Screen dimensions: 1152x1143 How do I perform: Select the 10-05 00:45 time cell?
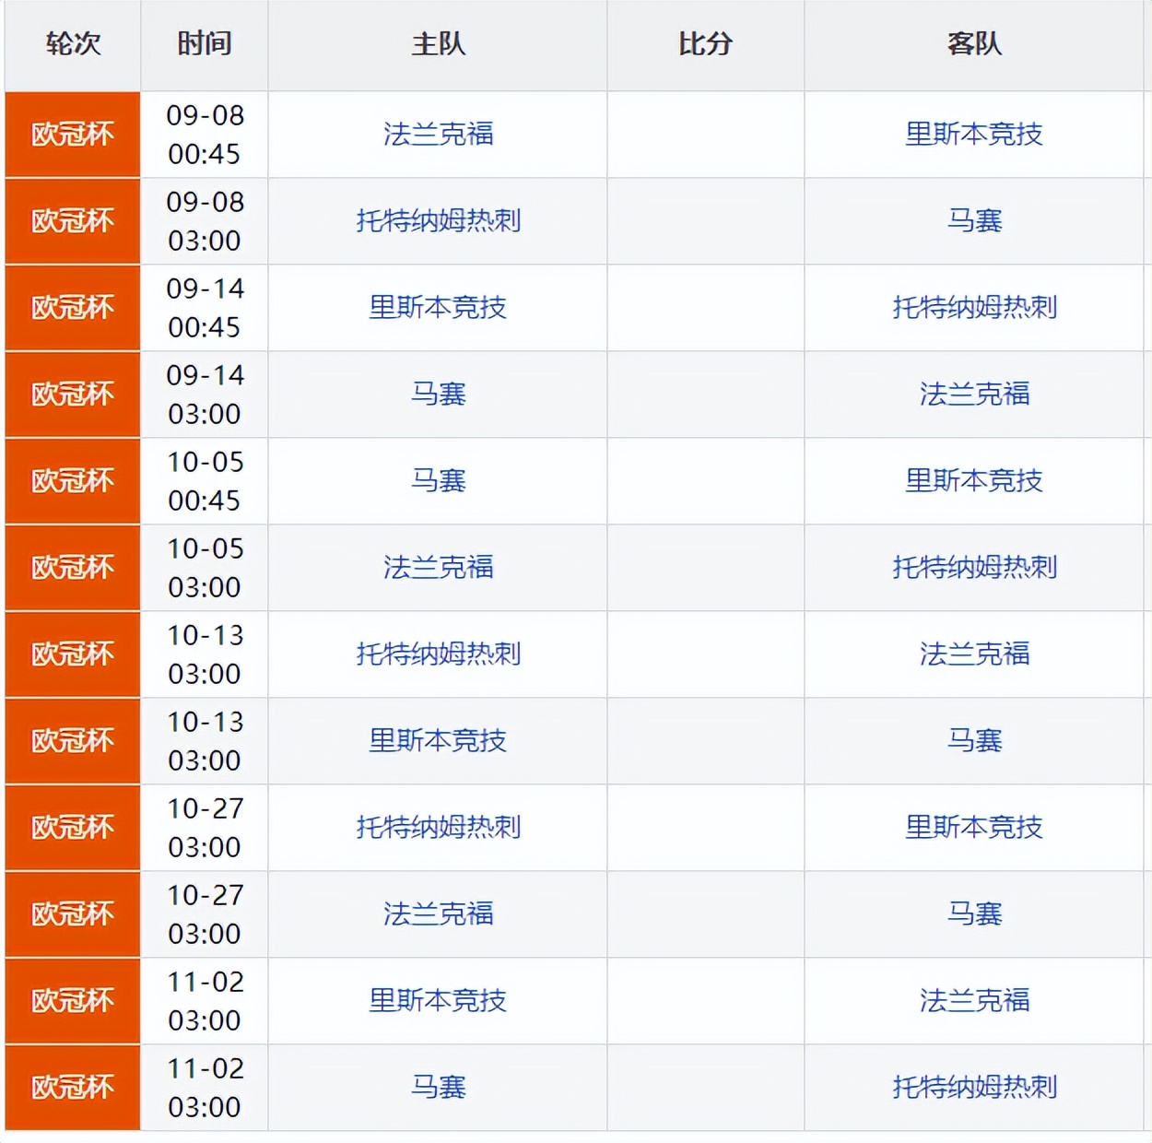pos(205,481)
